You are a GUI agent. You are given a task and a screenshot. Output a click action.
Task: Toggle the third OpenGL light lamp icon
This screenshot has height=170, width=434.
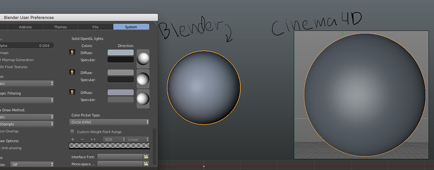(72, 93)
